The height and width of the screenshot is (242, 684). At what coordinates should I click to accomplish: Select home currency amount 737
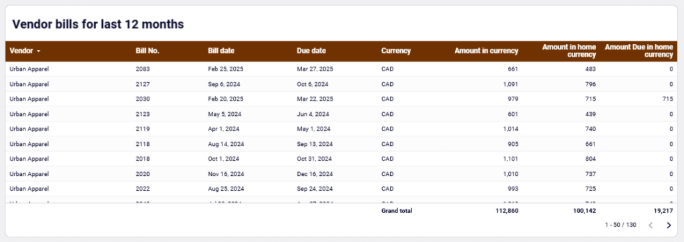tap(590, 174)
